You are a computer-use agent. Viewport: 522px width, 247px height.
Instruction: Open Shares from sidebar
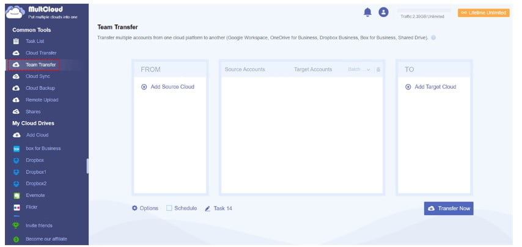coord(33,112)
